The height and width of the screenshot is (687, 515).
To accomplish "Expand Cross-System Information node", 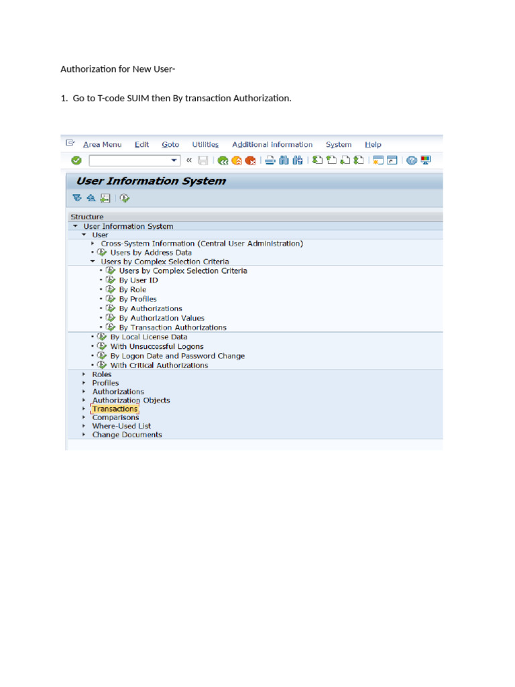I will coord(93,243).
